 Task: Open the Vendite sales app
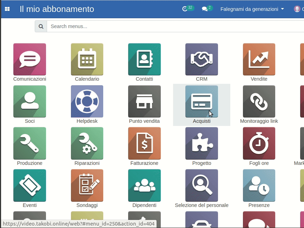coord(259,59)
